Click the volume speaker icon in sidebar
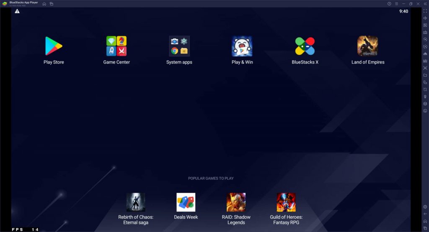The height and width of the screenshot is (232, 429). pyautogui.click(x=425, y=18)
